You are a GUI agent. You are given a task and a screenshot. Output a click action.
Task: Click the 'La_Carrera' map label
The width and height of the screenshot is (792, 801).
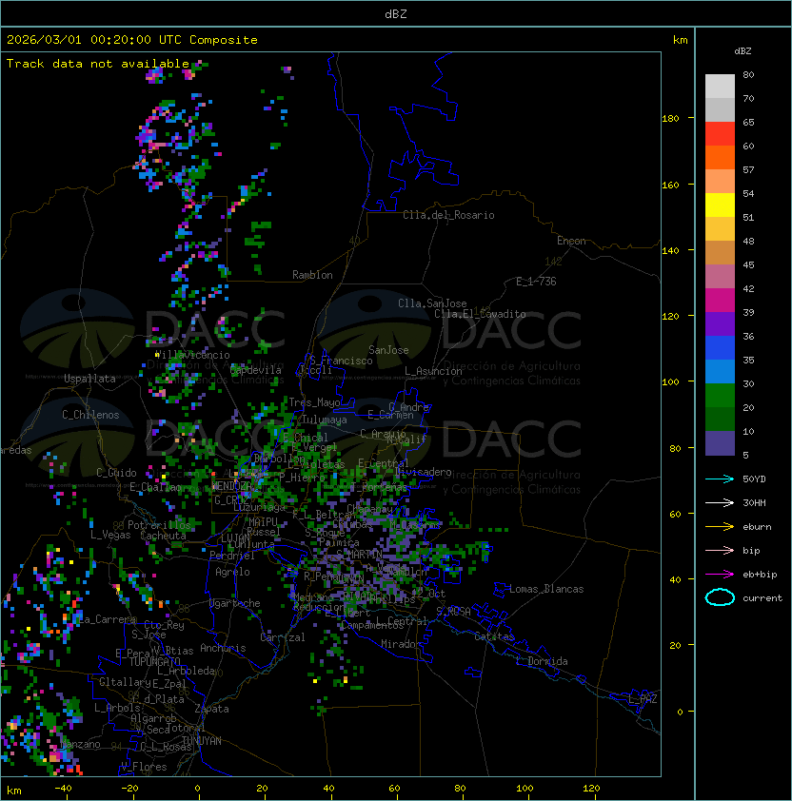[x=107, y=619]
